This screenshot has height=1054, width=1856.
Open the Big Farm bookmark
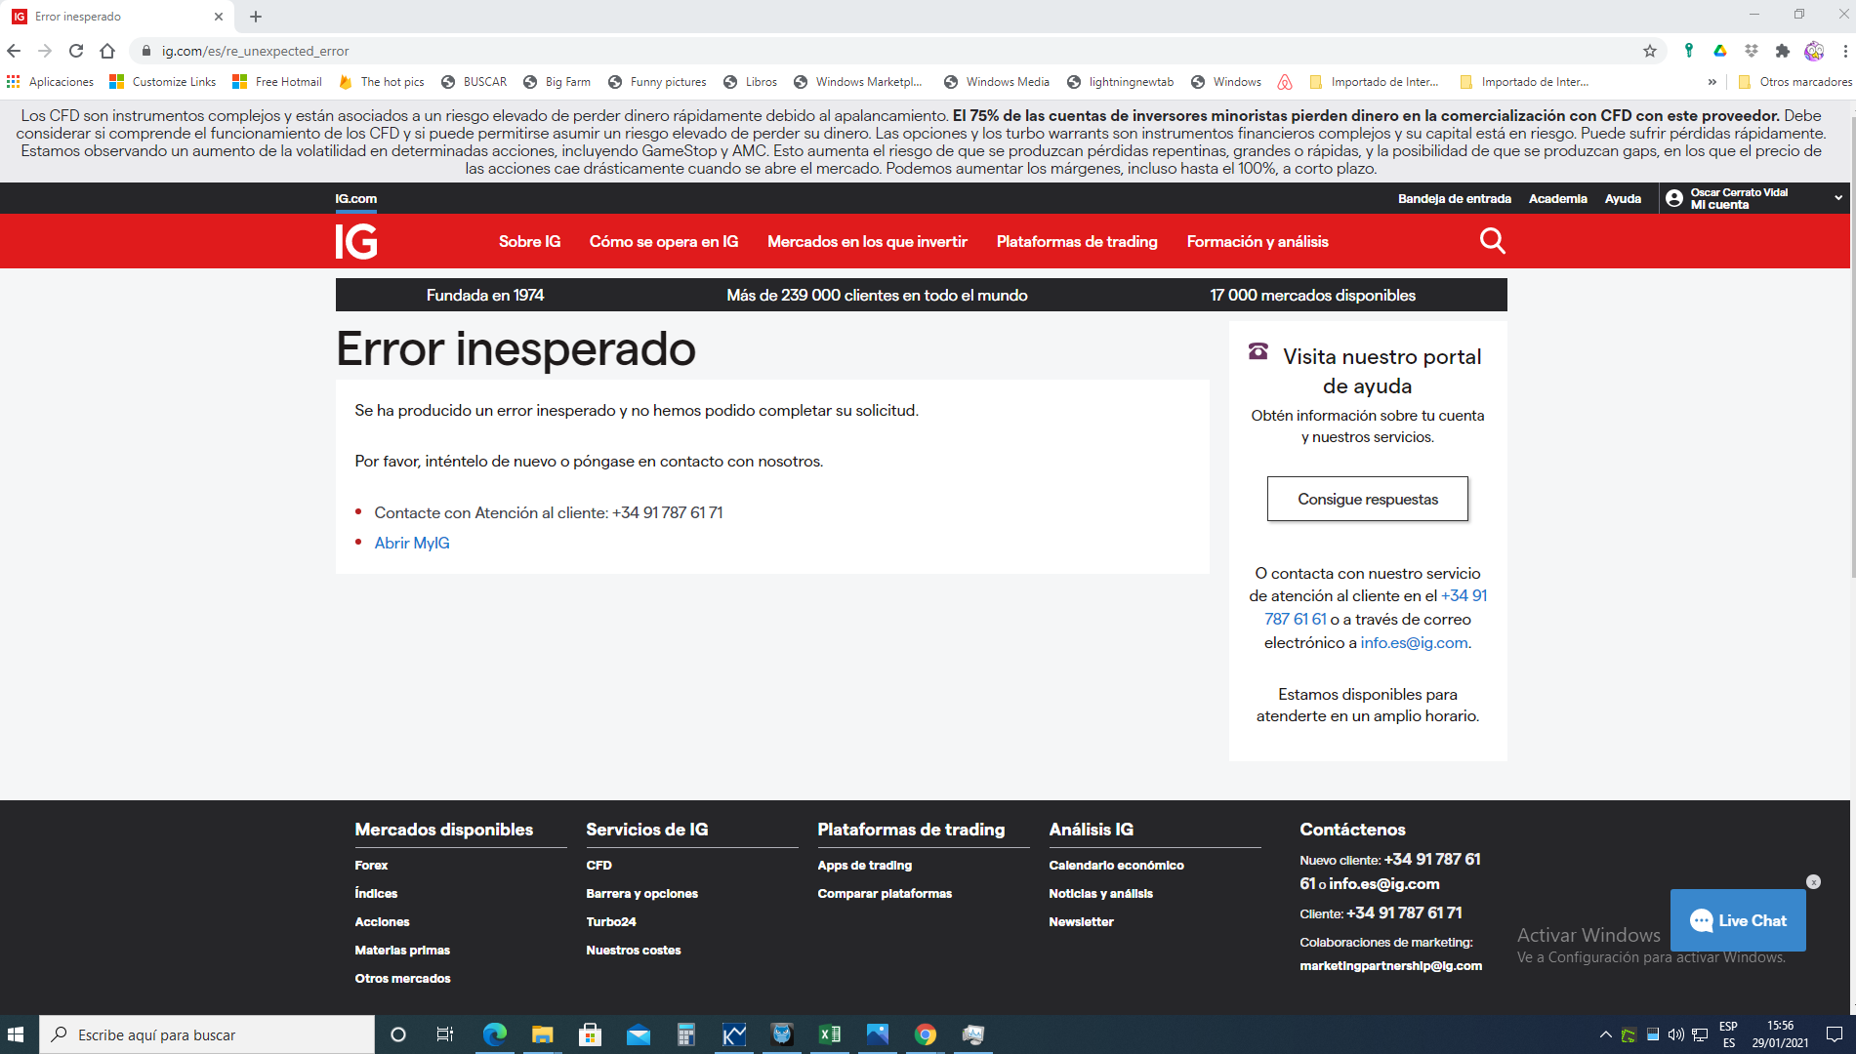pyautogui.click(x=557, y=82)
